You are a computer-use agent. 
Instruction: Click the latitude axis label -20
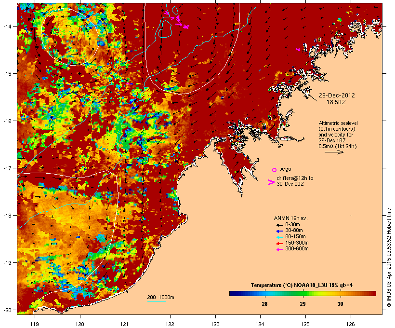[7, 310]
